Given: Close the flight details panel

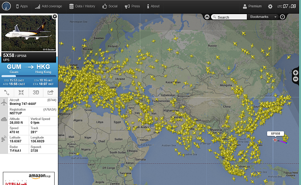Looking at the screenshot, I should click(x=55, y=16).
